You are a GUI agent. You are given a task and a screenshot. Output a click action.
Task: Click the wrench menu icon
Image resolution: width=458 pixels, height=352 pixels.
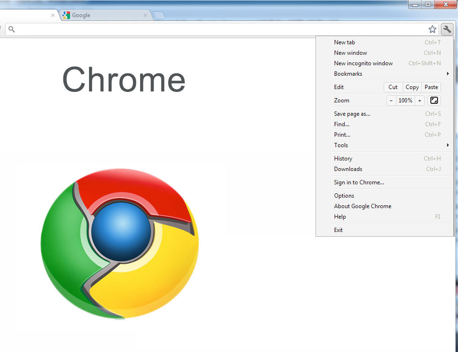pyautogui.click(x=447, y=29)
